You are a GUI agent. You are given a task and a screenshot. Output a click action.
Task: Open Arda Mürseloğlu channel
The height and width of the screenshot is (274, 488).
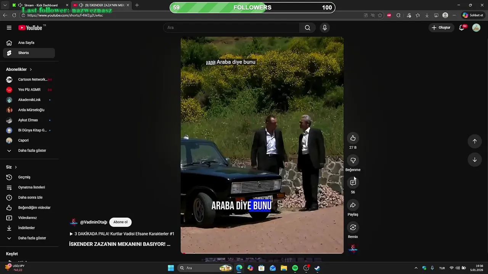[29, 110]
